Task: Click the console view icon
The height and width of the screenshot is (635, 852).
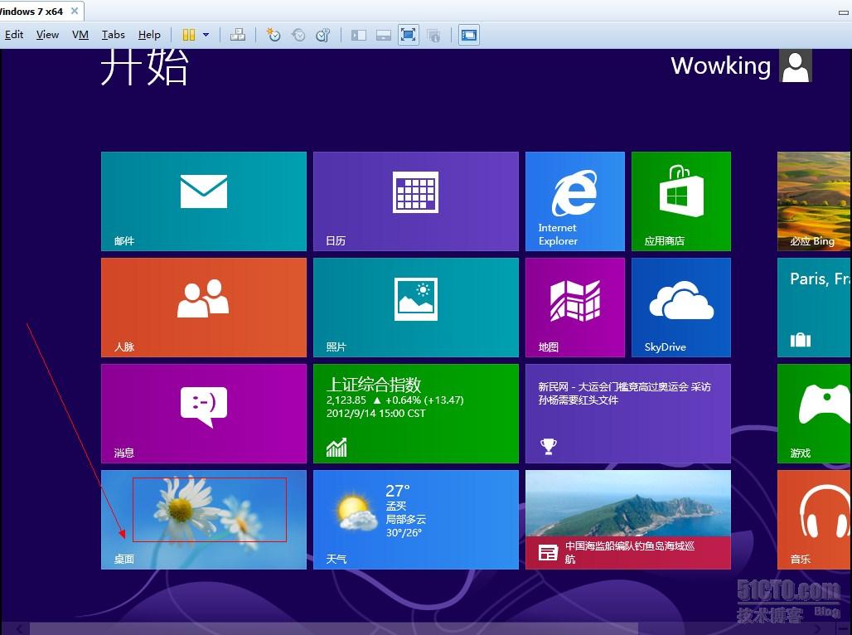Action: [x=468, y=35]
